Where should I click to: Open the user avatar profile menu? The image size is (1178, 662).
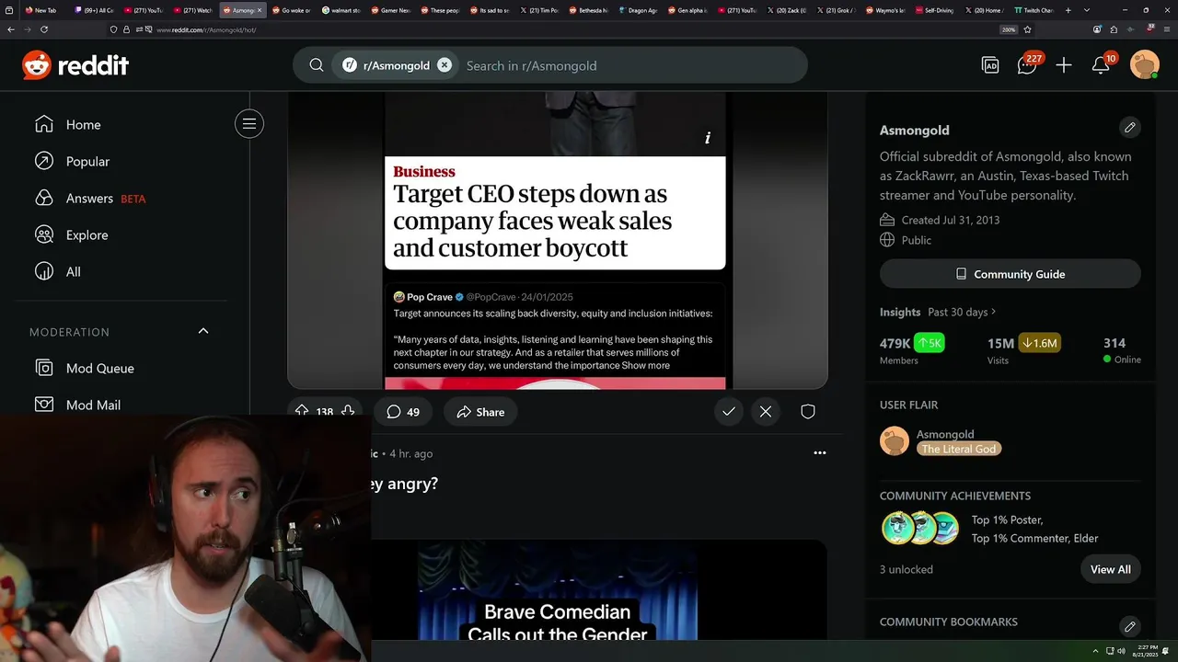(x=1145, y=64)
